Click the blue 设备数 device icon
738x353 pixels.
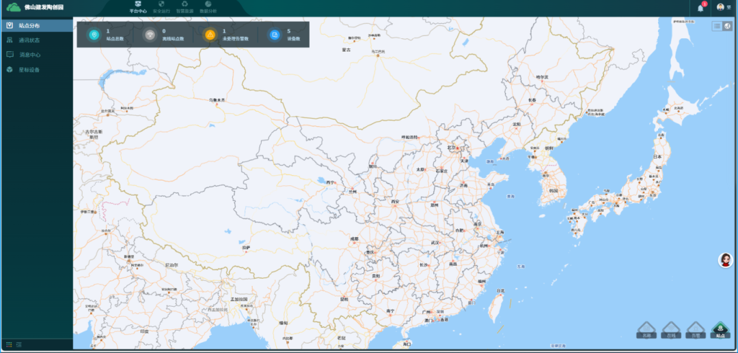pos(275,35)
